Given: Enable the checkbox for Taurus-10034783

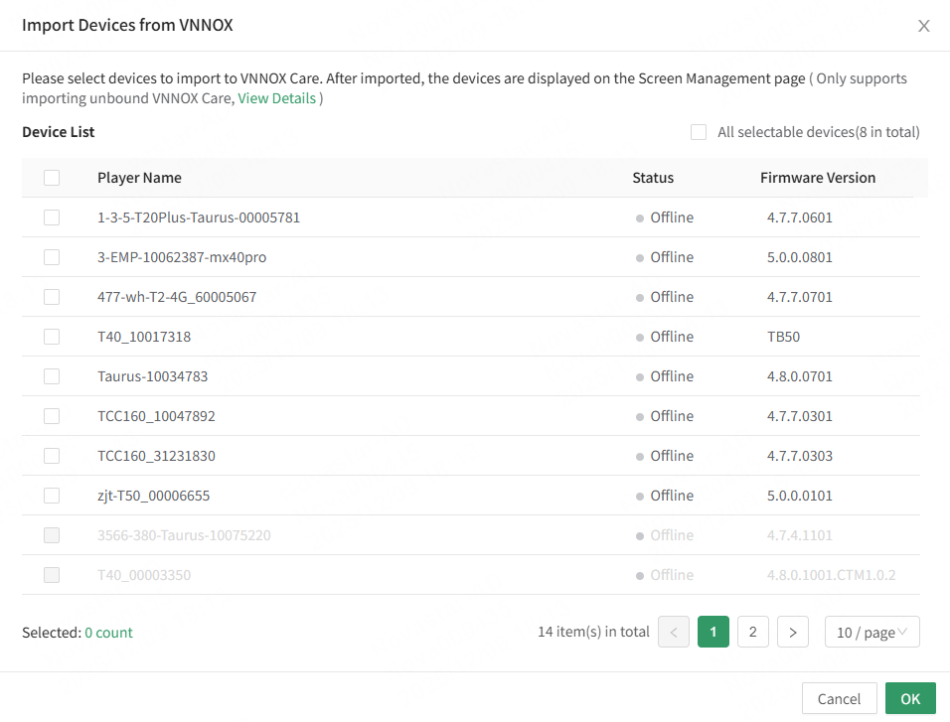Looking at the screenshot, I should pyautogui.click(x=52, y=376).
